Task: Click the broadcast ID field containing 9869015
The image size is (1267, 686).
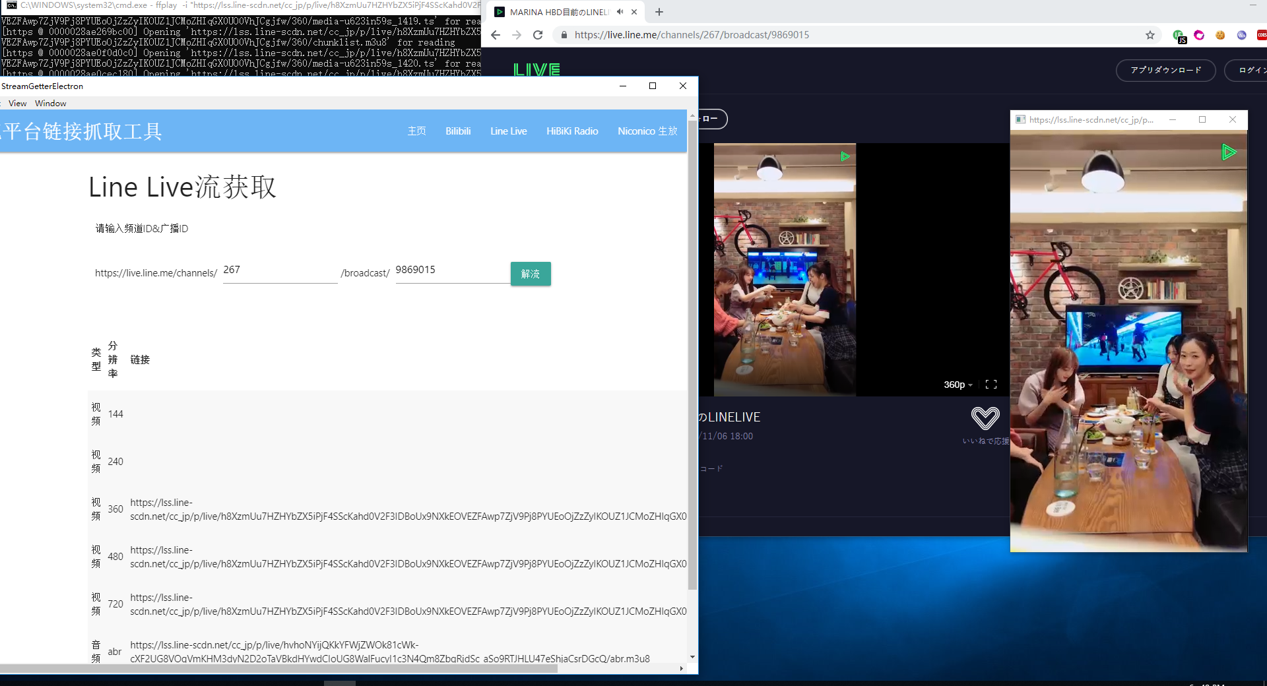Action: pos(452,270)
